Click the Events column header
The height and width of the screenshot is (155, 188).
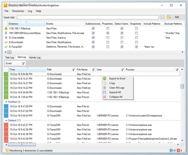point(65,24)
